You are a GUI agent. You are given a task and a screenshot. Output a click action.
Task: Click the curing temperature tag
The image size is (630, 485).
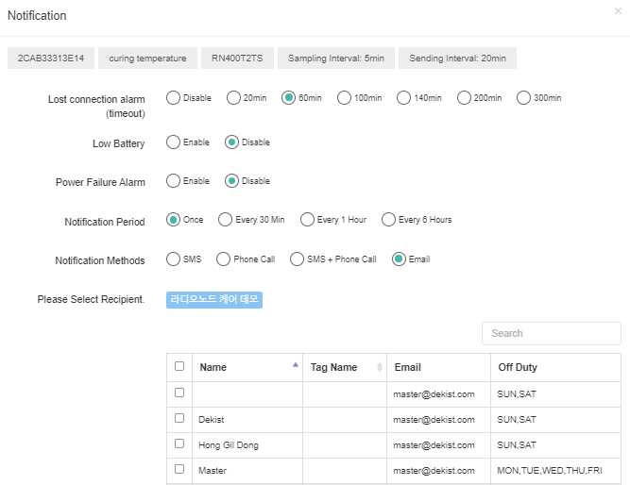click(148, 59)
